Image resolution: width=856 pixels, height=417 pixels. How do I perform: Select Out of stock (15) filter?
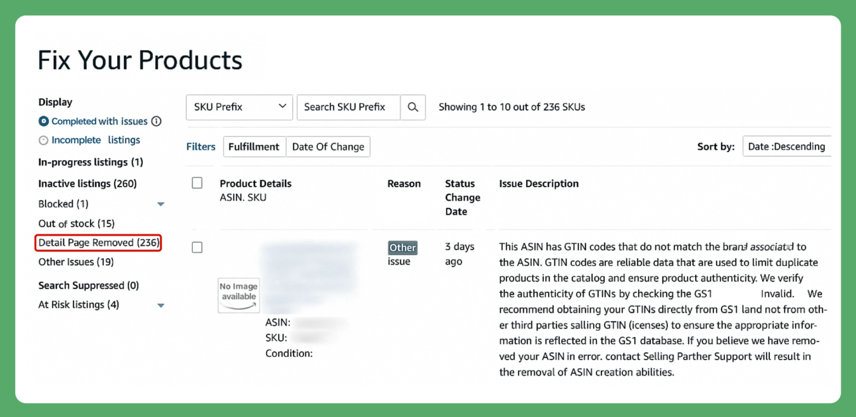tap(76, 224)
